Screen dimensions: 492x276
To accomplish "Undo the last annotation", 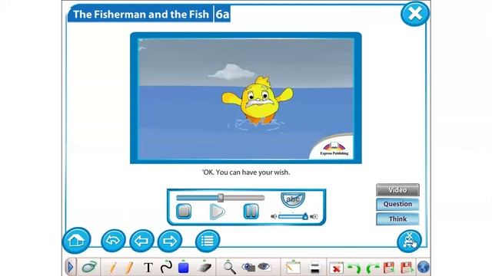I will pyautogui.click(x=354, y=268).
